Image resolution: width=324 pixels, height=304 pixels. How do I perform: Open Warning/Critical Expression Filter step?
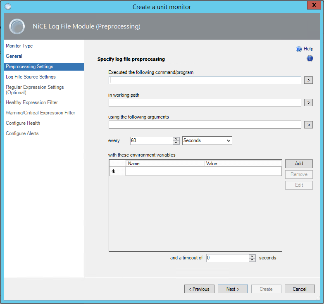(40, 113)
